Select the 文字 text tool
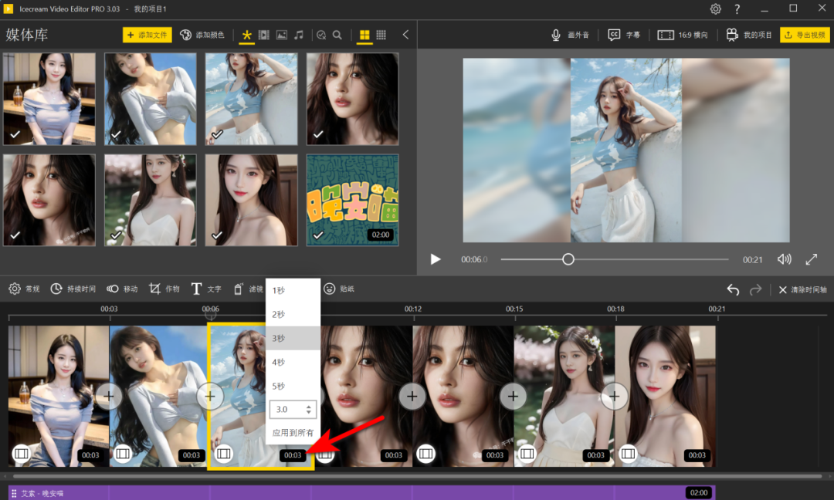The height and width of the screenshot is (500, 834). (206, 289)
